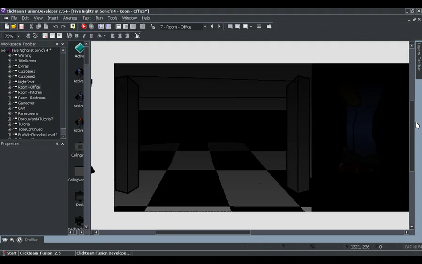Click the frame editor vertical scrollbar thumb
Viewport: 422px width, 264px height.
click(x=412, y=136)
